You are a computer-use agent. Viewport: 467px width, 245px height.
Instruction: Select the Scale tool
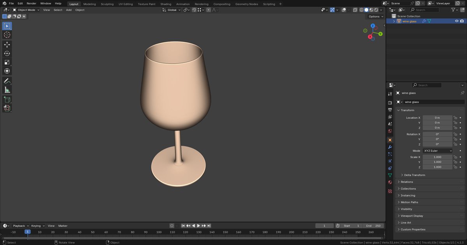tap(7, 63)
